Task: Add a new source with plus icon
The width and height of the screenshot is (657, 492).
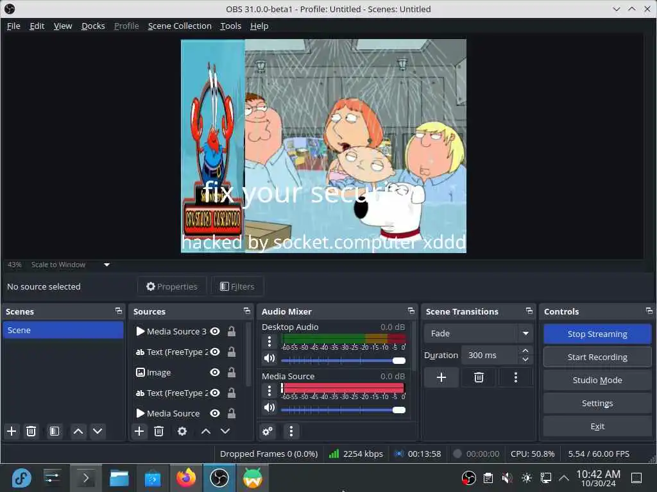Action: [x=139, y=431]
